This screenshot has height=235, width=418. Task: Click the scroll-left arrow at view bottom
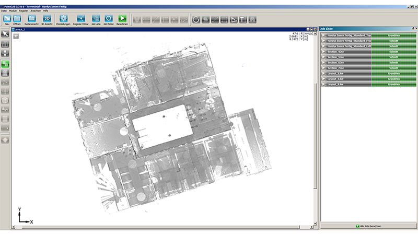(x=14, y=227)
